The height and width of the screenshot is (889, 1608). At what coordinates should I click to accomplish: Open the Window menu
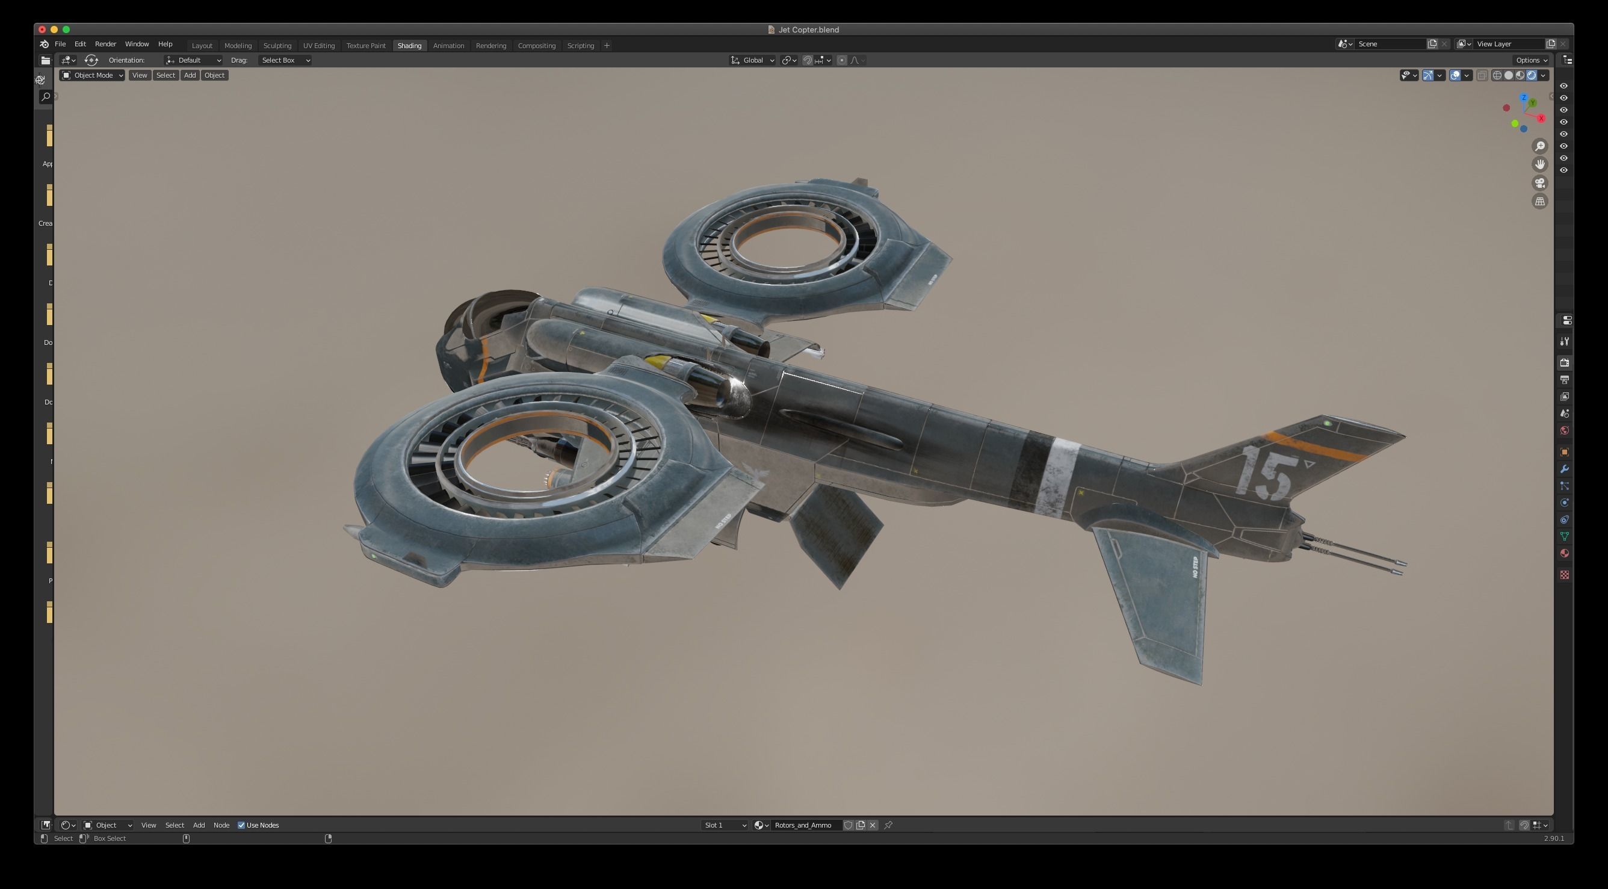(x=137, y=45)
